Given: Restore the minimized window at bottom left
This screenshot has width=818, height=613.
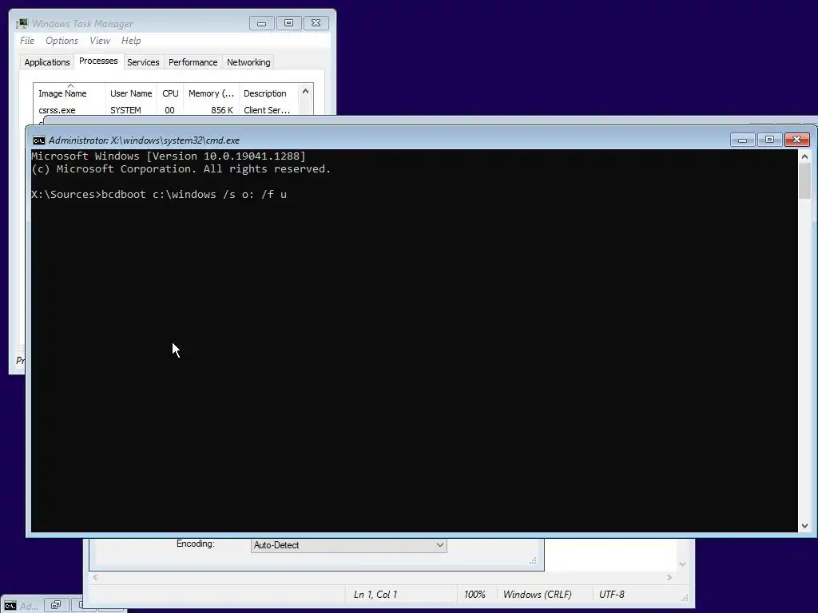Looking at the screenshot, I should coord(56,605).
